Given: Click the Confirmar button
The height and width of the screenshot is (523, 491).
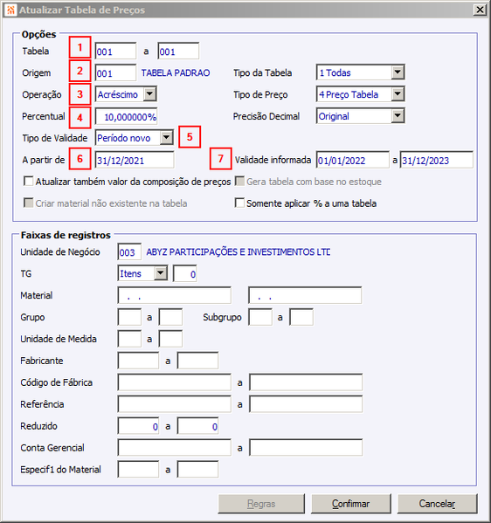Looking at the screenshot, I should tap(351, 504).
